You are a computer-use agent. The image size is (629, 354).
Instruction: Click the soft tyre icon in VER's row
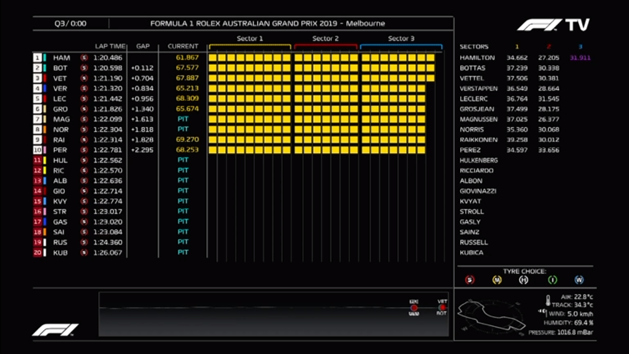pyautogui.click(x=84, y=88)
